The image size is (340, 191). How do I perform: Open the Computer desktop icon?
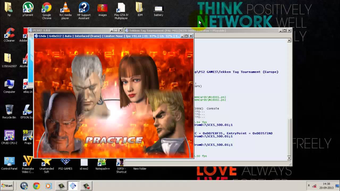point(9,86)
